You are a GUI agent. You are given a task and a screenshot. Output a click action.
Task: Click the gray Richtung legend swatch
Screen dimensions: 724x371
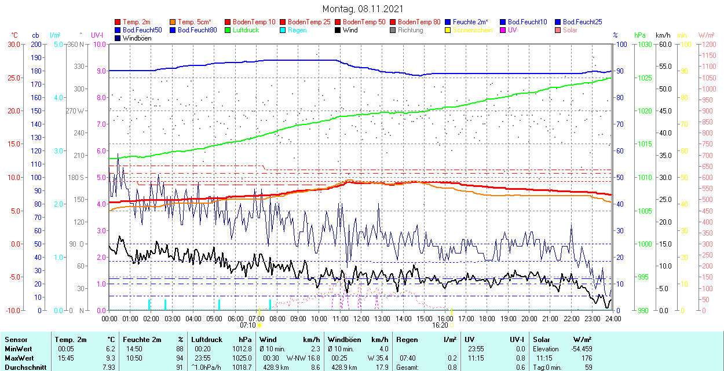[x=393, y=30]
